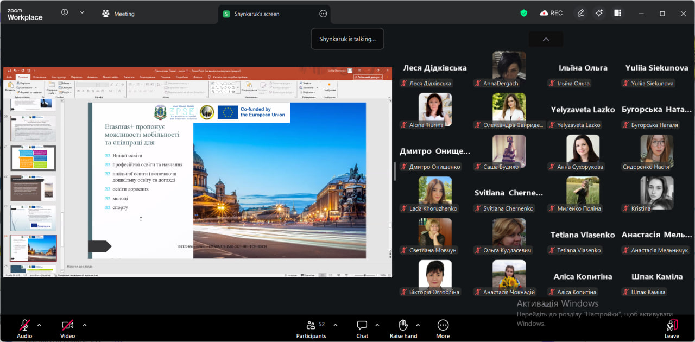Expand audio settings arrow next to Audio
Screen dimensions: 695x342
click(x=39, y=325)
